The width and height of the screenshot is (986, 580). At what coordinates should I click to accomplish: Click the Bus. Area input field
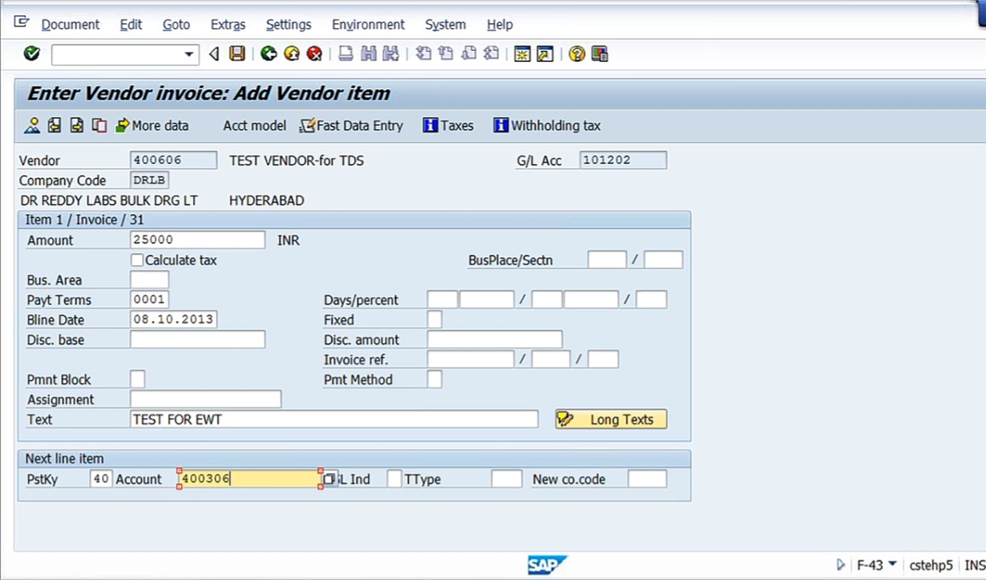(150, 279)
